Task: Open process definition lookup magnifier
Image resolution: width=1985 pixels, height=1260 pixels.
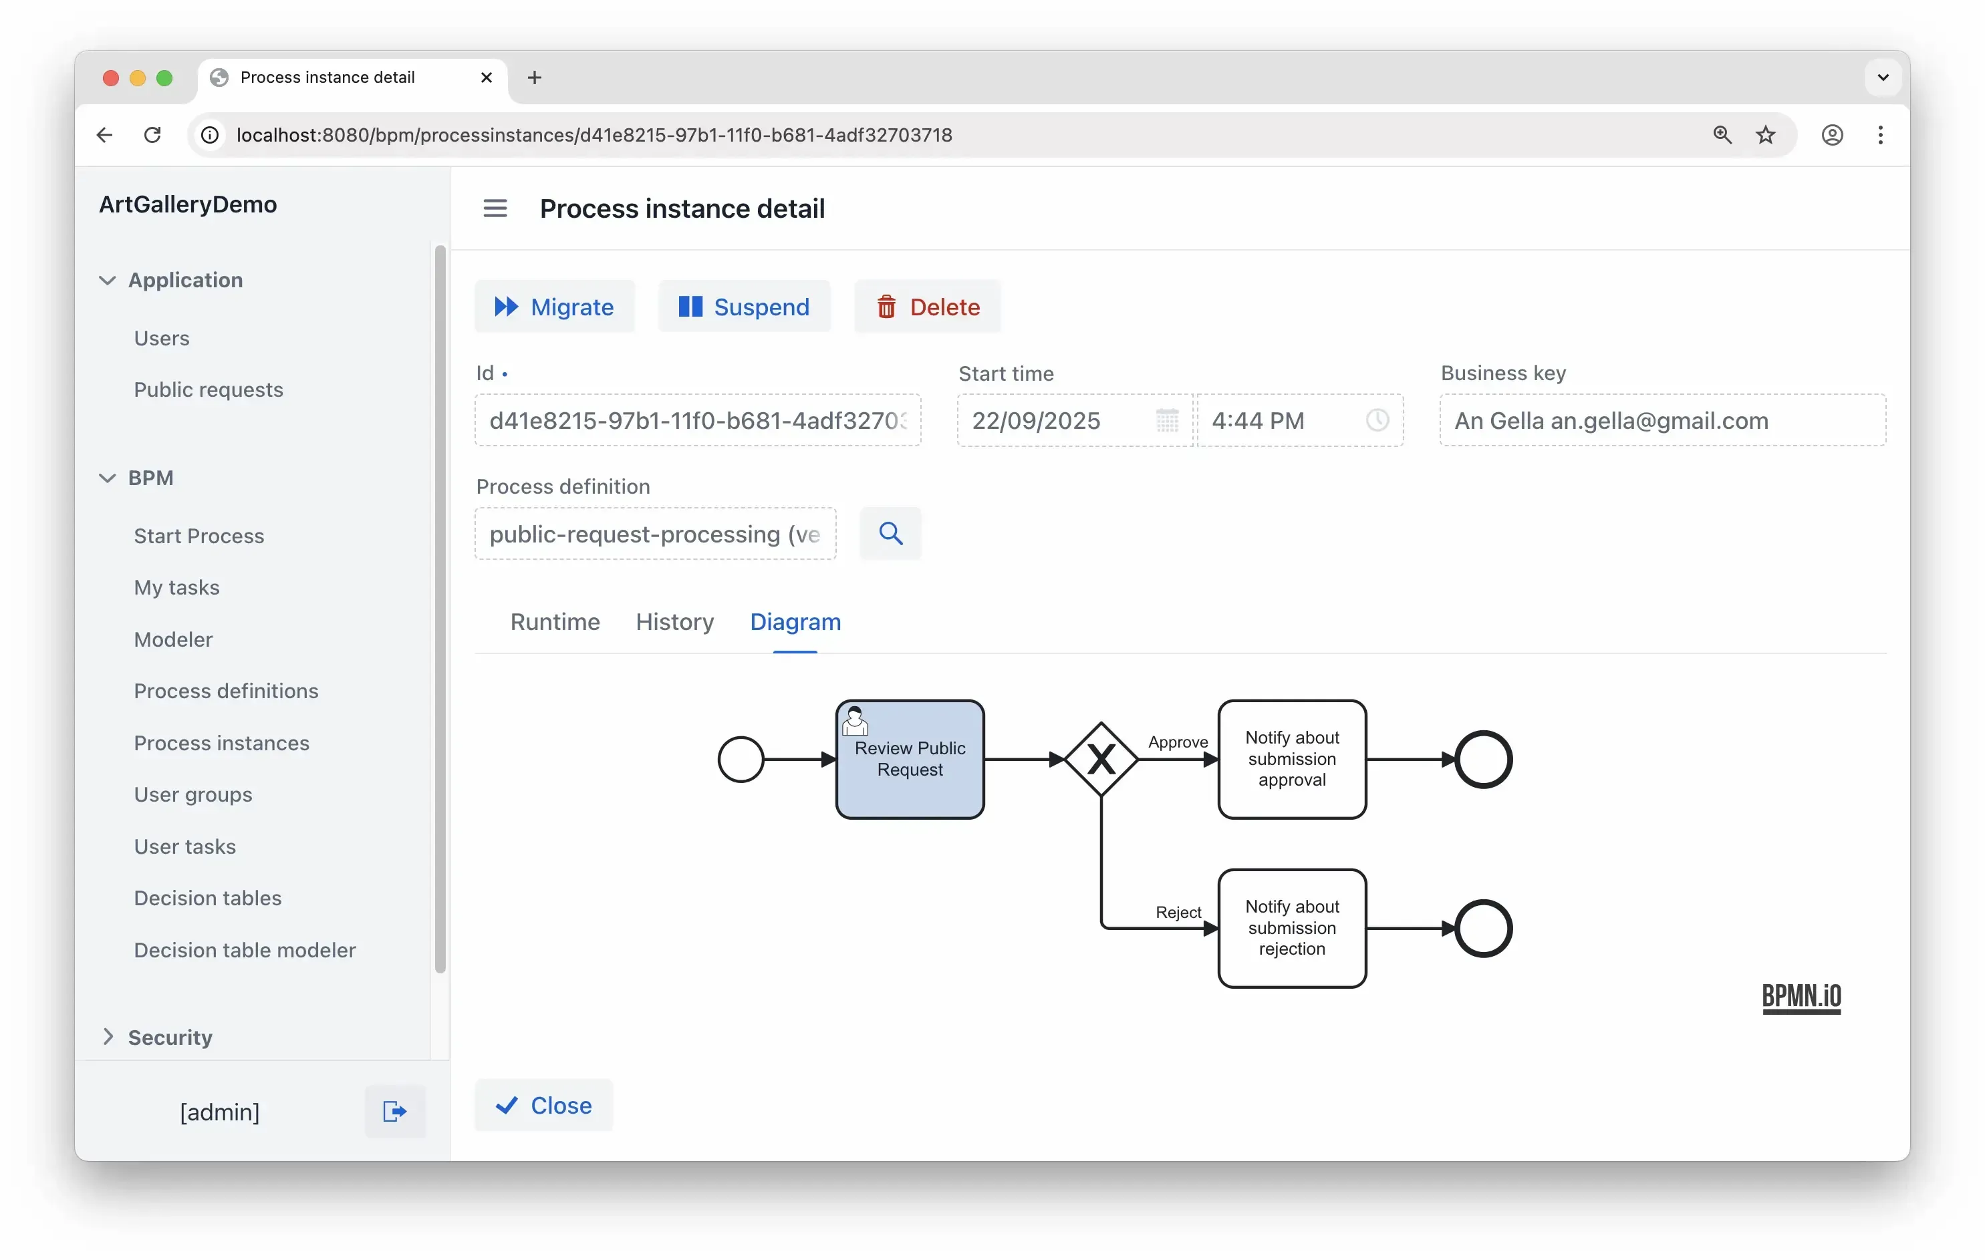Action: [x=890, y=533]
